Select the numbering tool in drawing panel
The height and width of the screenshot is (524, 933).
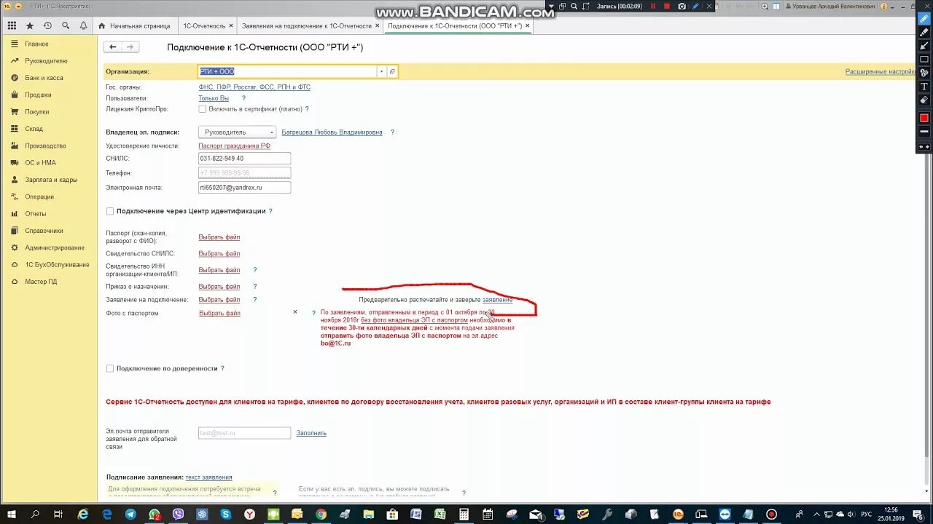[x=924, y=73]
